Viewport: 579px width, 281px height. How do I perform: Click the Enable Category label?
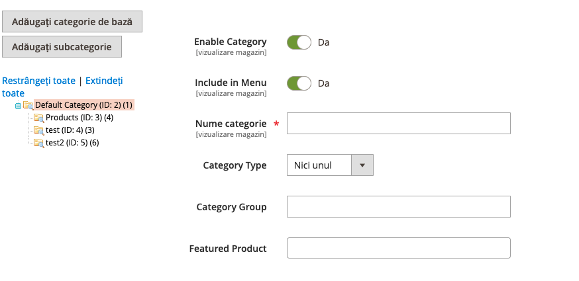[231, 42]
